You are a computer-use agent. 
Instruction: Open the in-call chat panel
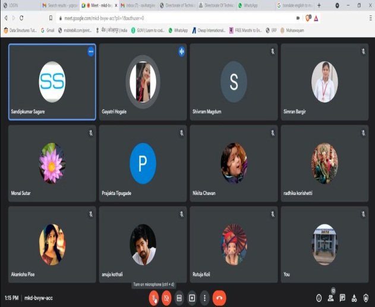point(343,298)
